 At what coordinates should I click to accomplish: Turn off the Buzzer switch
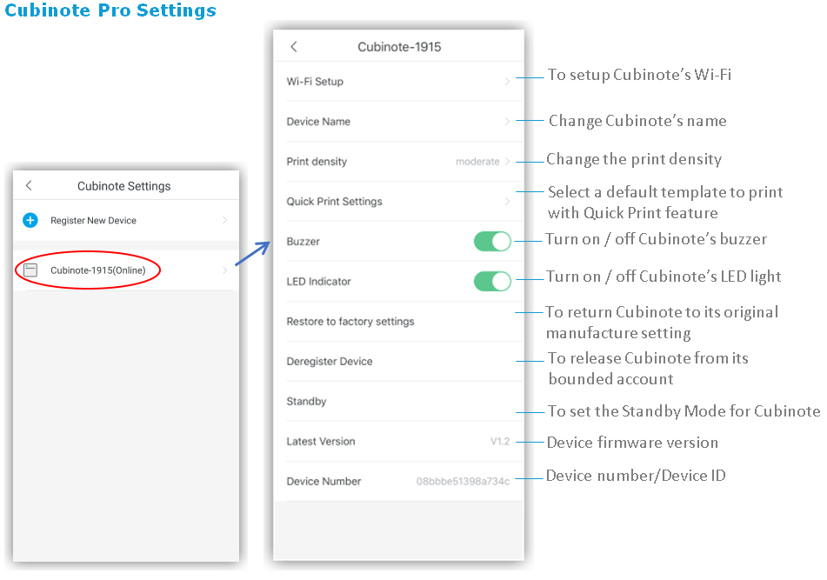coord(492,242)
